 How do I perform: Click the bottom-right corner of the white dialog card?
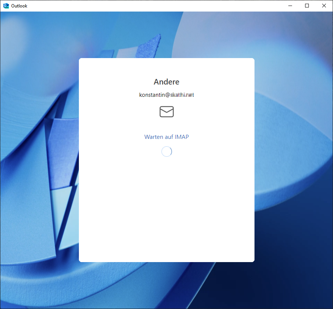click(252, 259)
